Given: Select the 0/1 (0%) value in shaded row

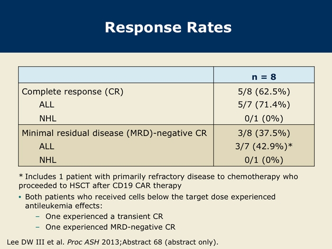Looking at the screenshot, I should click(x=264, y=160).
